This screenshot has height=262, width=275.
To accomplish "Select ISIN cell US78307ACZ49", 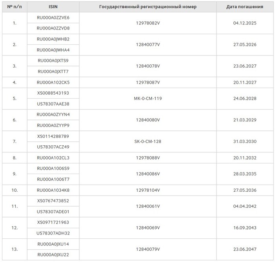I will [x=53, y=147].
